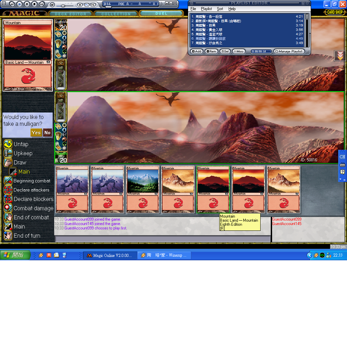
Task: Click the large Mountain card preview
Action: coord(28,55)
